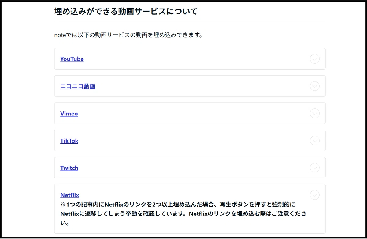Toggle the Netflix section chevron

[315, 195]
